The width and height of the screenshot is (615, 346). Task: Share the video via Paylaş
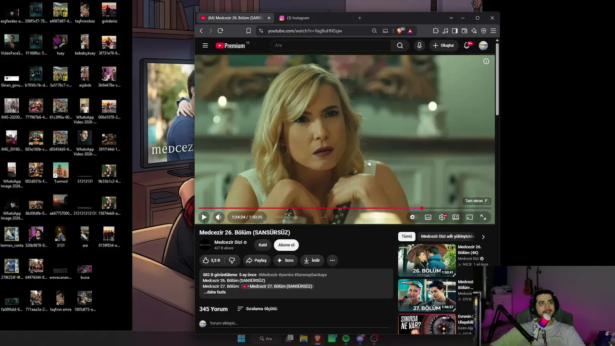pos(256,260)
